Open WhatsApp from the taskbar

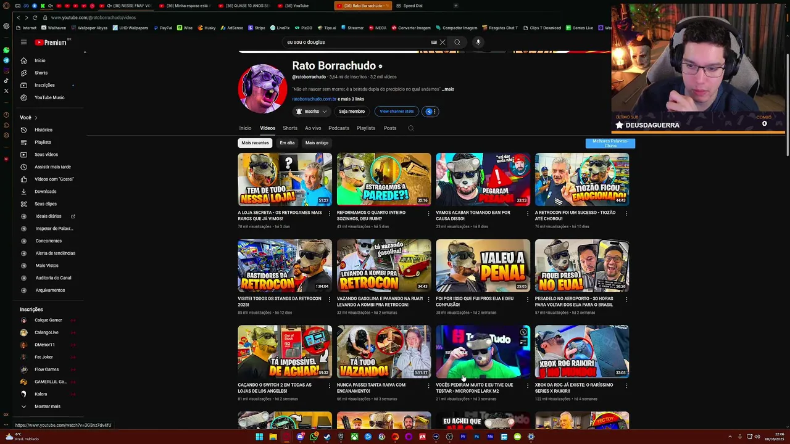click(x=314, y=437)
